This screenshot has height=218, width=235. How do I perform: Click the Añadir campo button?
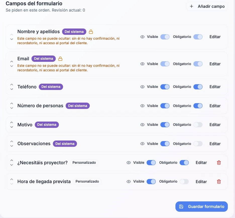point(207,6)
